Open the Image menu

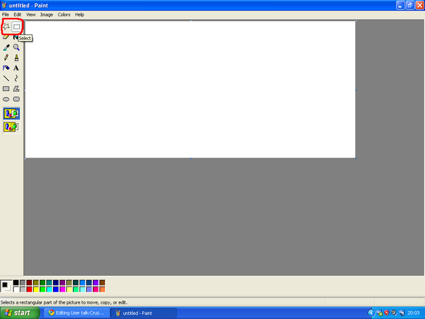(x=46, y=15)
